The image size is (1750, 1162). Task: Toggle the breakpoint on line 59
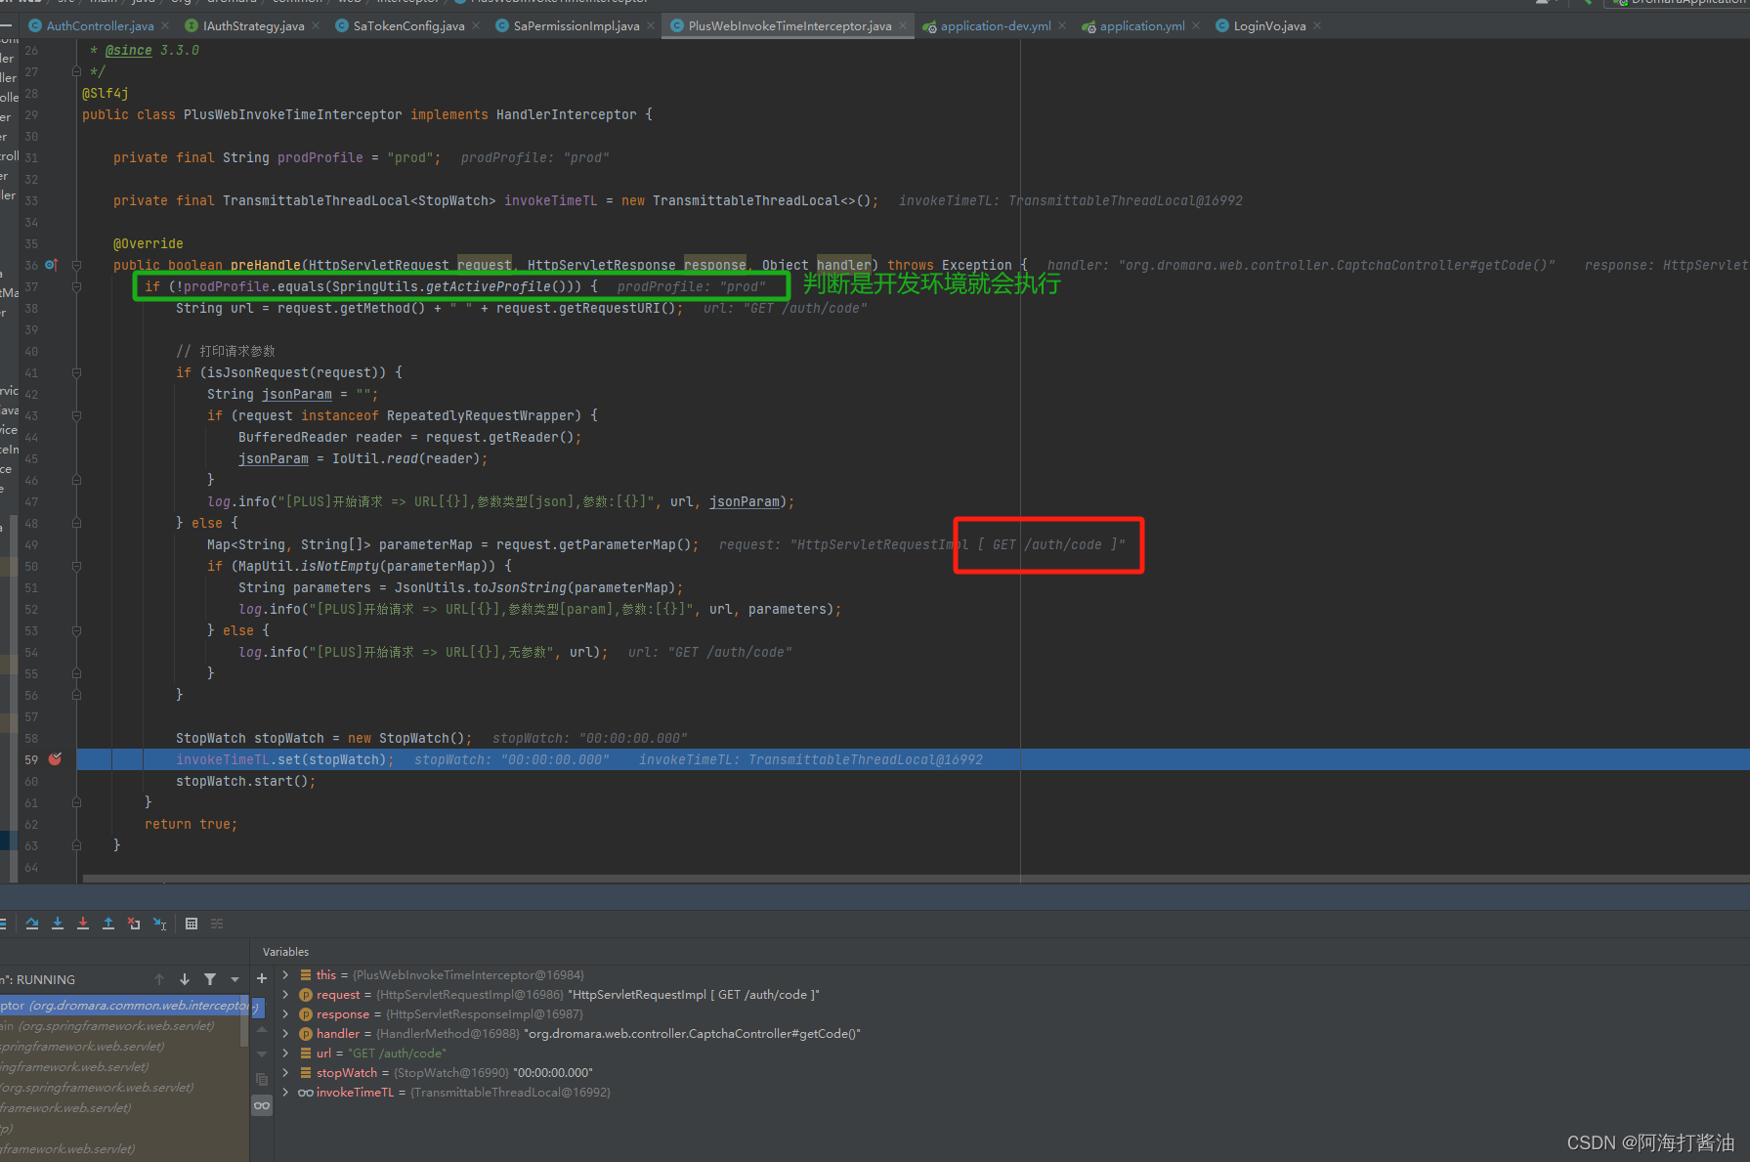coord(55,759)
